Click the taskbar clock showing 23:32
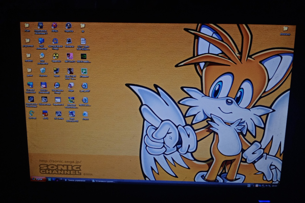The height and width of the screenshot is (203, 305). [x=274, y=186]
